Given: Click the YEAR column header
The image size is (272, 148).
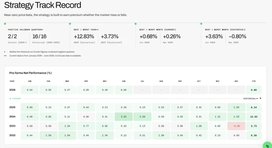Looking at the screenshot, I should [x=12, y=81].
